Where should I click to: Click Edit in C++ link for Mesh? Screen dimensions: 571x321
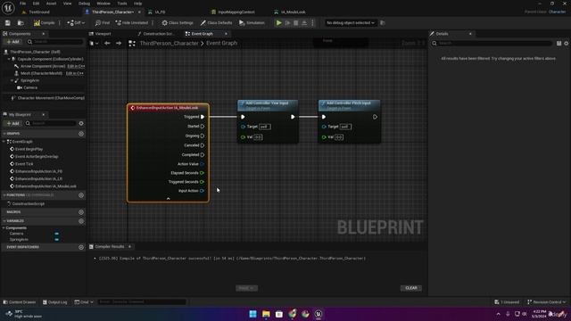[x=75, y=73]
